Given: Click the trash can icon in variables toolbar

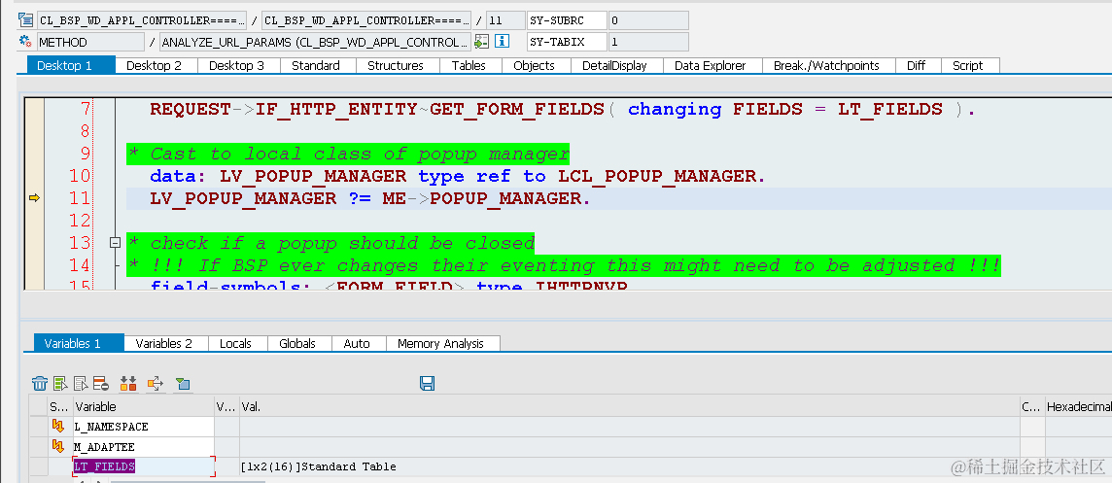Looking at the screenshot, I should click(40, 384).
